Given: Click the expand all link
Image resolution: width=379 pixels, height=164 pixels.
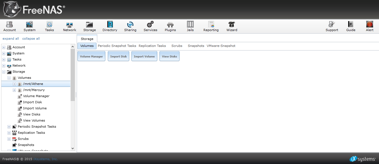Looking at the screenshot, I should [x=11, y=39].
